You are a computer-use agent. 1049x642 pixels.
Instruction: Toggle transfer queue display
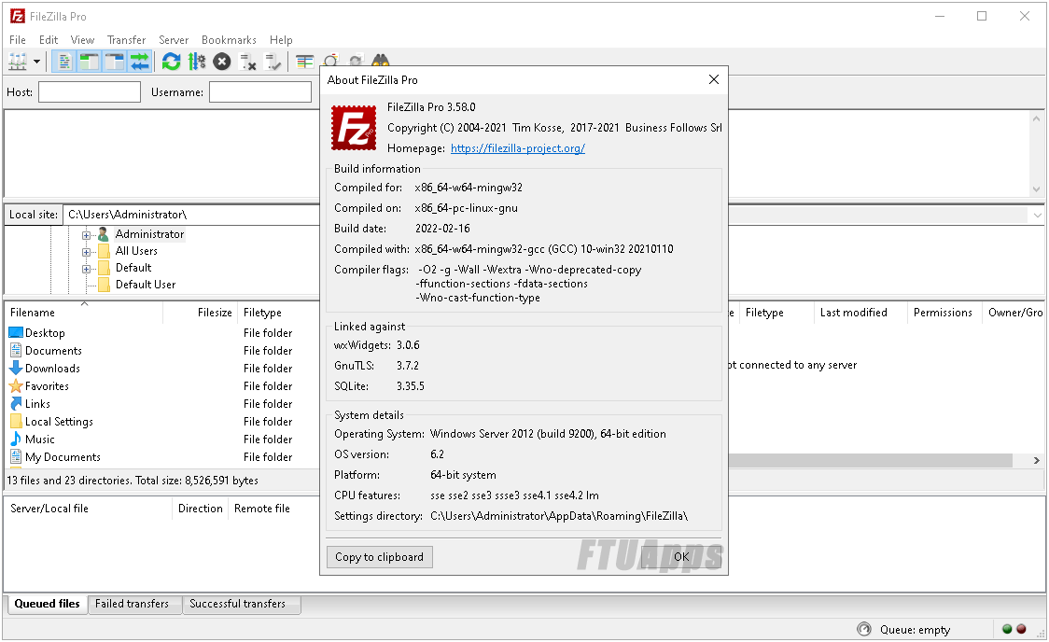tap(140, 63)
